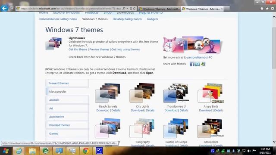Open Windows Explorer folder on taskbar

32,151
